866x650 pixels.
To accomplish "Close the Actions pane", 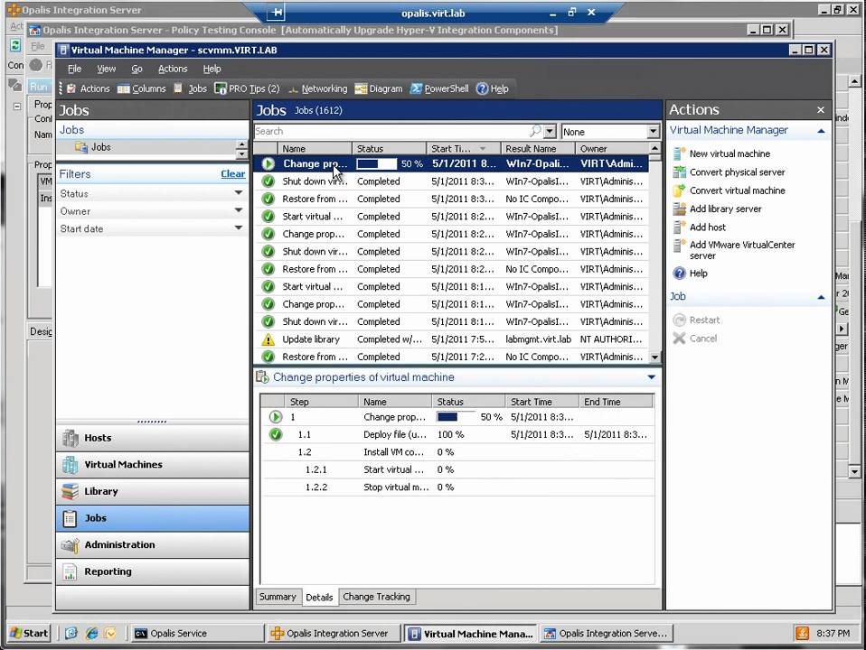I will click(821, 110).
